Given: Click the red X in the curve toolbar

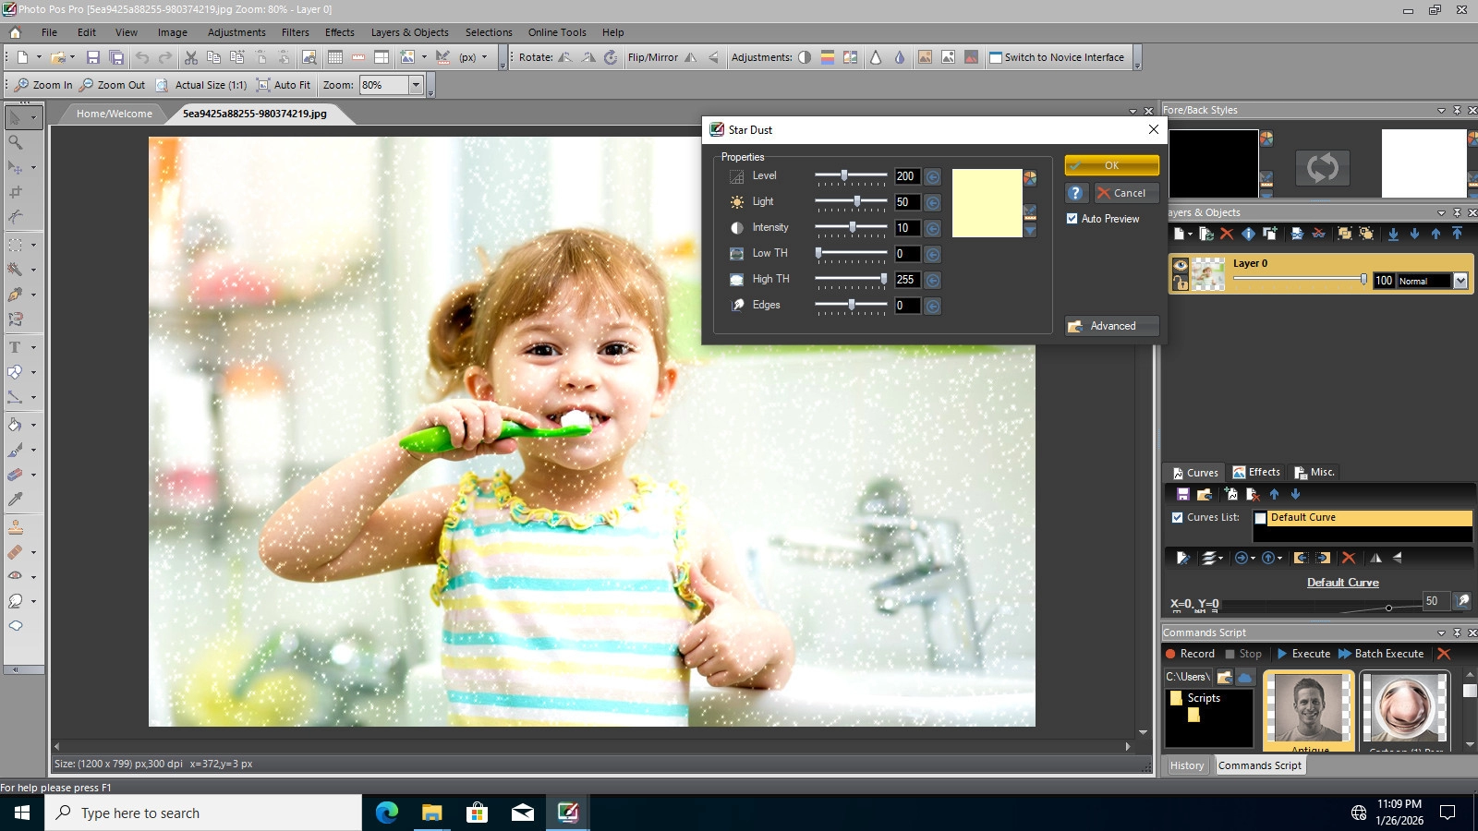Looking at the screenshot, I should tap(1349, 558).
